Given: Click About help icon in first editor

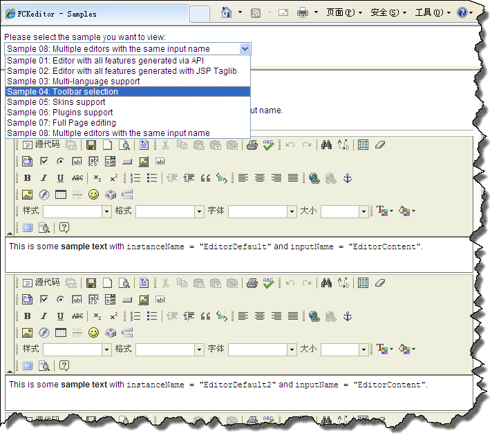Looking at the screenshot, I should point(64,228).
